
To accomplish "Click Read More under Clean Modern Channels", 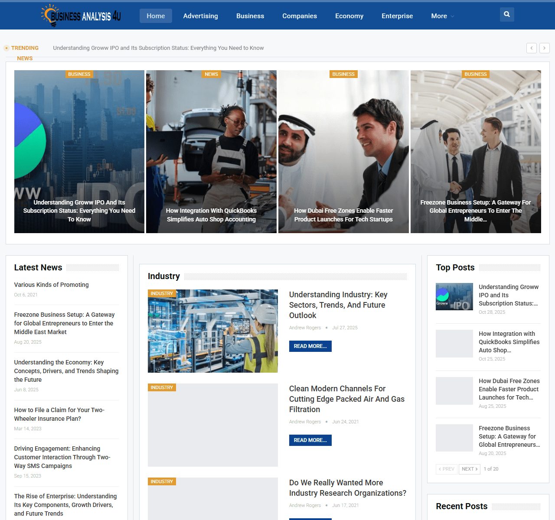I will click(x=310, y=440).
